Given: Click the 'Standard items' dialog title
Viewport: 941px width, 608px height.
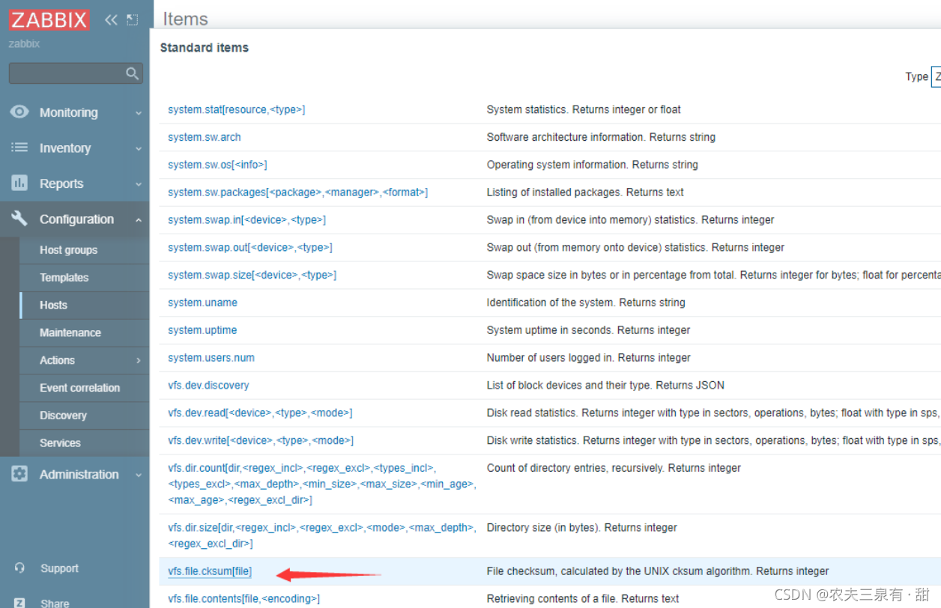Looking at the screenshot, I should point(204,48).
